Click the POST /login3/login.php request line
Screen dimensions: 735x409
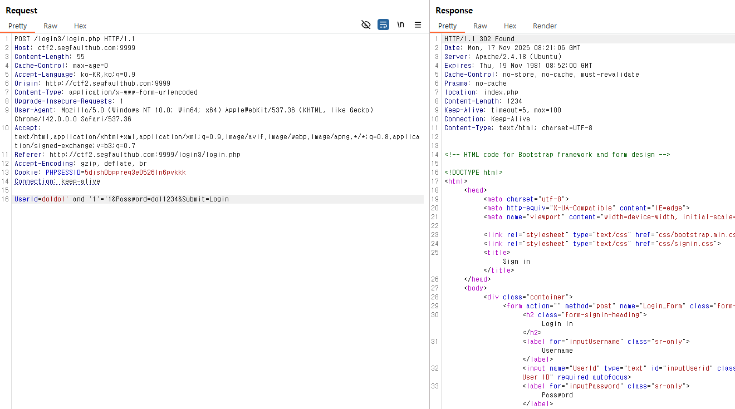[75, 39]
